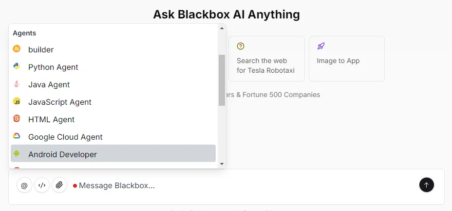The width and height of the screenshot is (452, 211).
Task: Click the purple rocket icon
Action: click(x=321, y=46)
